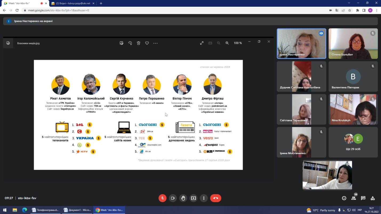
Task: Open the clock and calendar flyout
Action: [x=371, y=210]
